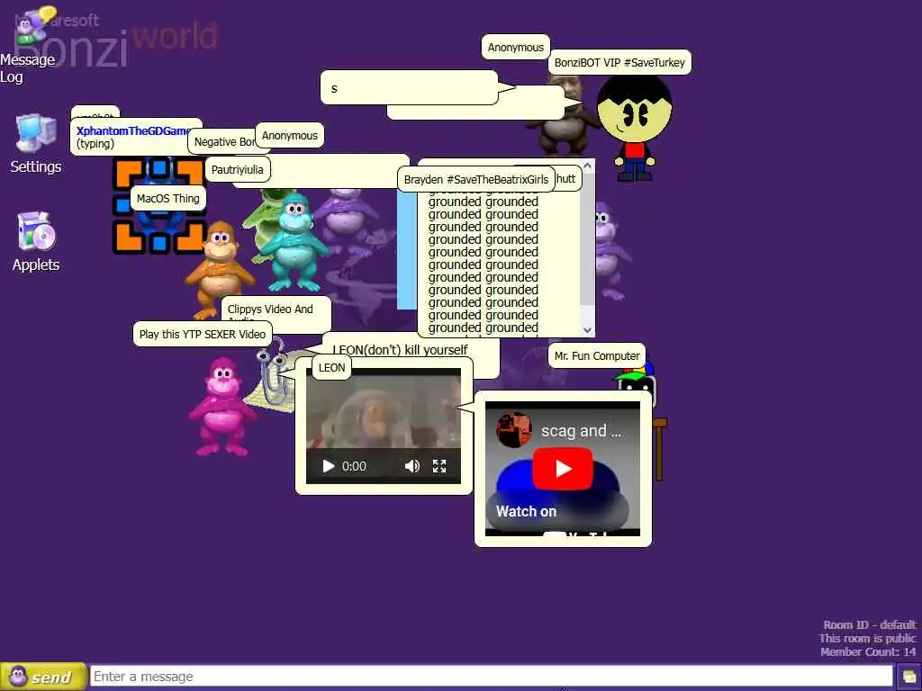Click the Brayden #SaveTheBeatrixGirls name tag
Screen dimensions: 922x691
pos(475,179)
